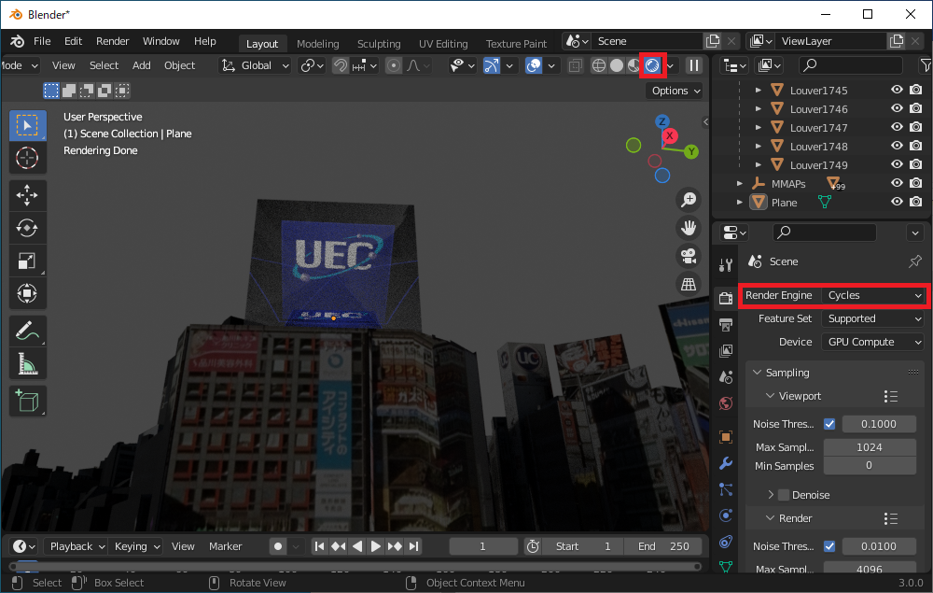933x593 pixels.
Task: Pause viewport rendering preview
Action: coord(694,65)
